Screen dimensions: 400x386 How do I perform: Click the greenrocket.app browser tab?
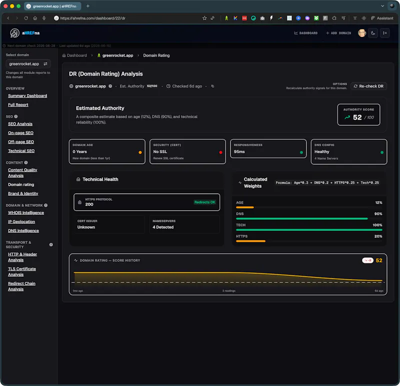point(52,6)
